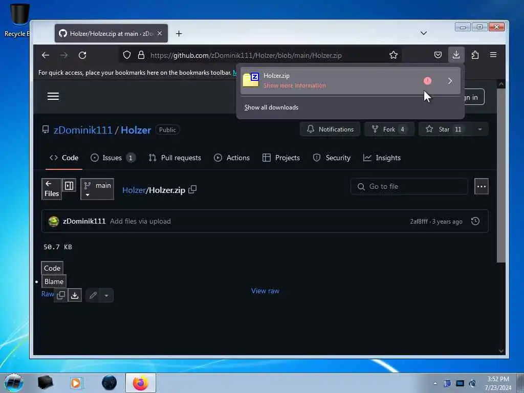Click the View raw link
This screenshot has height=393, width=524.
(266, 291)
